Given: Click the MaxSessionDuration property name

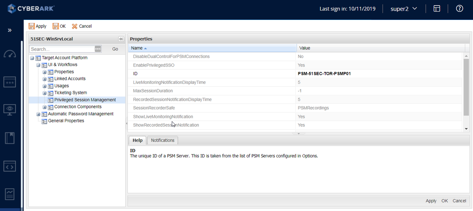Looking at the screenshot, I should tap(153, 91).
